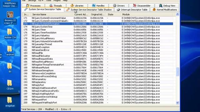Select the NtReleaseSemaphore service
The height and width of the screenshot is (112, 200).
98,71
